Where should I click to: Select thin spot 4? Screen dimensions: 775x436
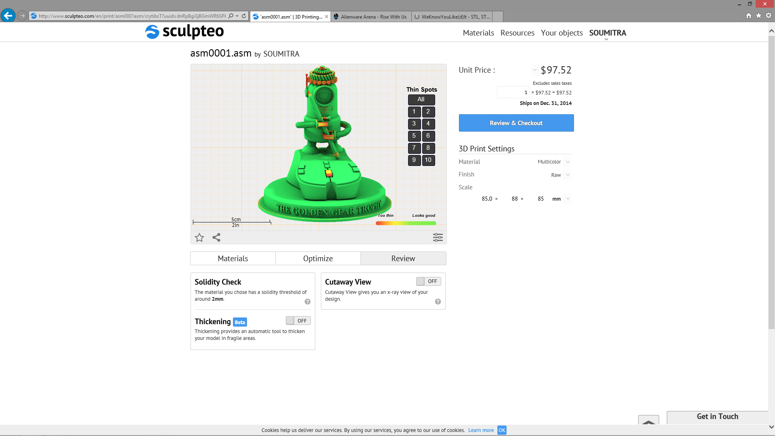(x=429, y=124)
